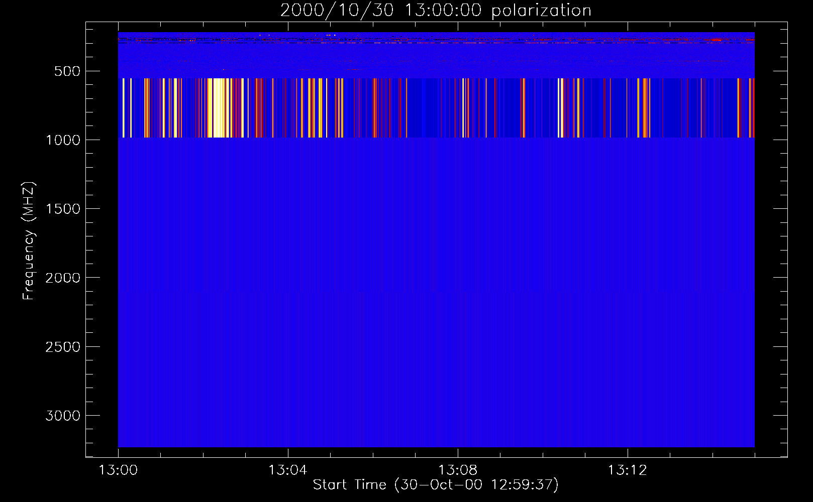Click the 13:00 time tick label
This screenshot has width=813, height=502.
click(x=118, y=470)
